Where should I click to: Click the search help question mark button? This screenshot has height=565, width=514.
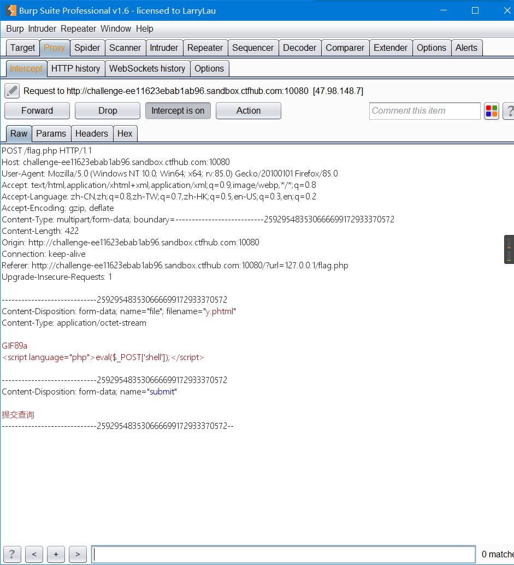[x=12, y=554]
